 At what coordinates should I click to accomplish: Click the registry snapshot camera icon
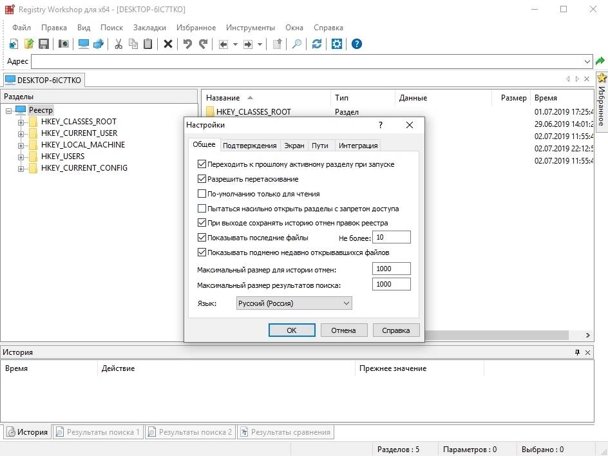coord(64,44)
